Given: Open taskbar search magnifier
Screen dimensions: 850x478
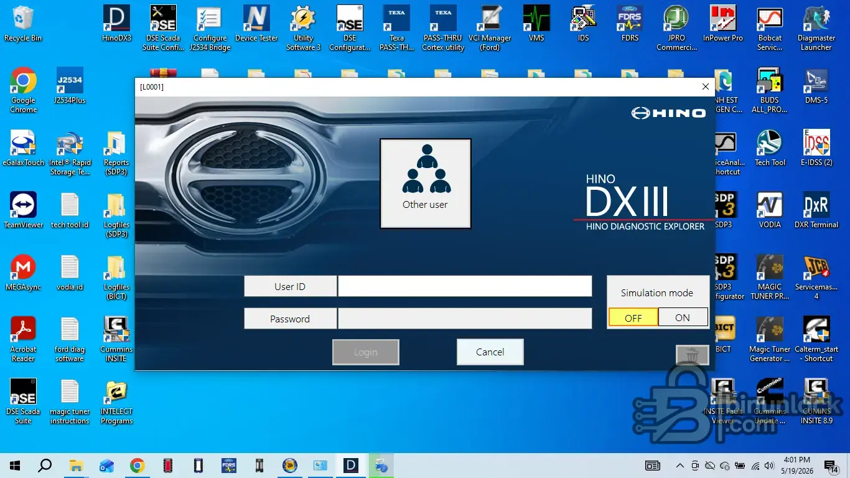Looking at the screenshot, I should point(45,466).
